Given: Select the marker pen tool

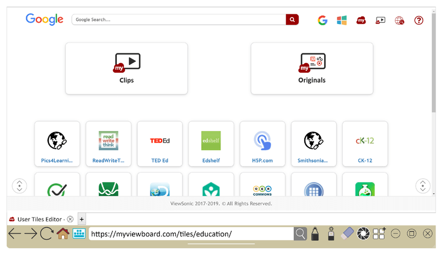Looking at the screenshot, I should click(315, 234).
